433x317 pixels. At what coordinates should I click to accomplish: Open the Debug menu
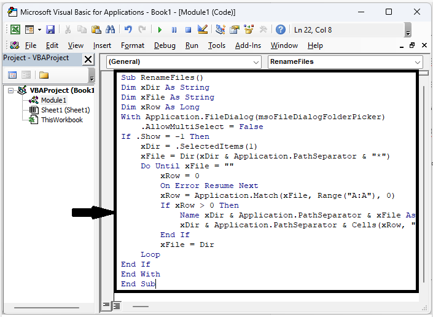[x=165, y=45]
